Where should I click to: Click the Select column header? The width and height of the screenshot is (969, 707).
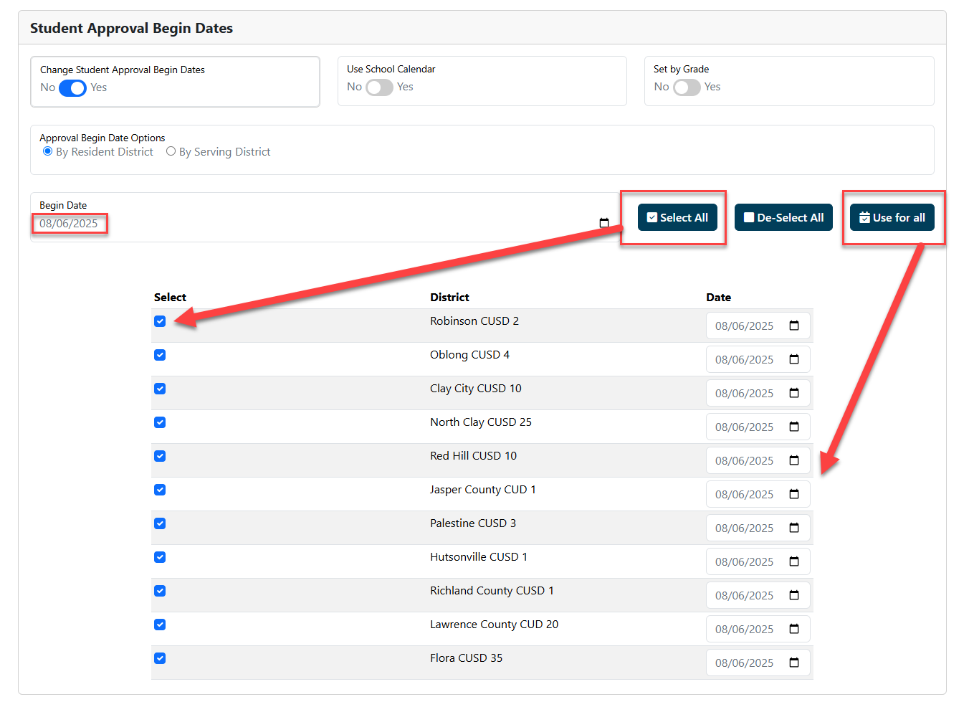170,297
